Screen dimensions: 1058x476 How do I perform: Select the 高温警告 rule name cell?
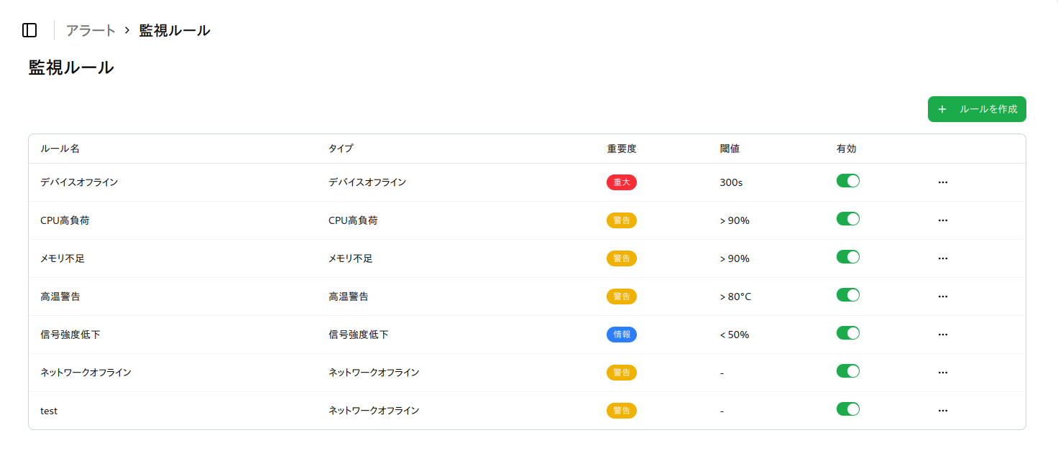tap(60, 297)
